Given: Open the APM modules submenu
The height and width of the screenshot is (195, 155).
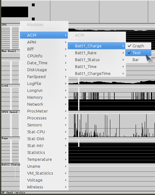Looking at the screenshot, I should pos(44,42).
